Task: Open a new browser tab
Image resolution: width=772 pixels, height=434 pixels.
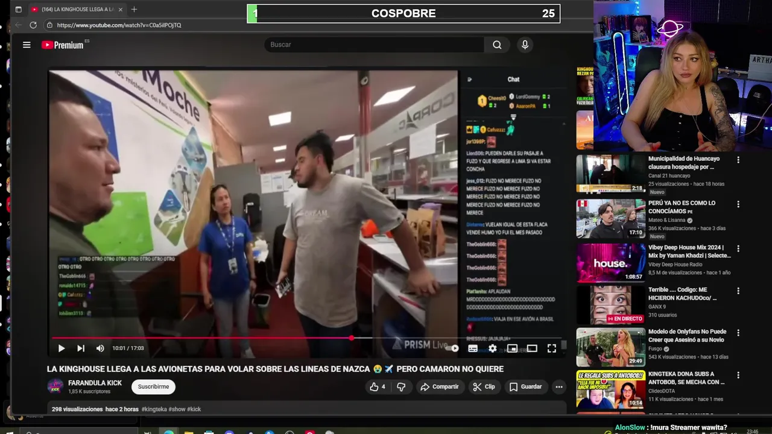Action: (x=134, y=10)
